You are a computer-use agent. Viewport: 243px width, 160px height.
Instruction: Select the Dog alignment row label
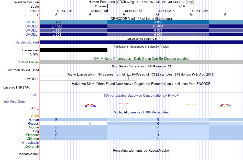click(36, 131)
